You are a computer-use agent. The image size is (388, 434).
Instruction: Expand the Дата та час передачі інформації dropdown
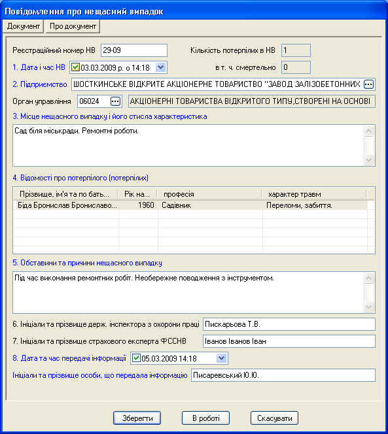[221, 358]
